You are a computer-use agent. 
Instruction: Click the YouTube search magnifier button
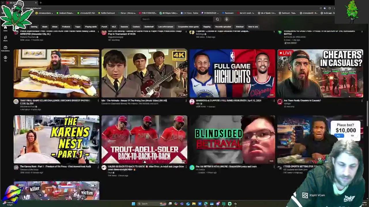tap(217, 19)
